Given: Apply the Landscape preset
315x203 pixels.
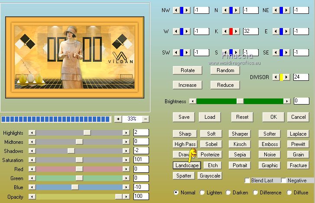Looking at the screenshot, I should click(187, 165).
